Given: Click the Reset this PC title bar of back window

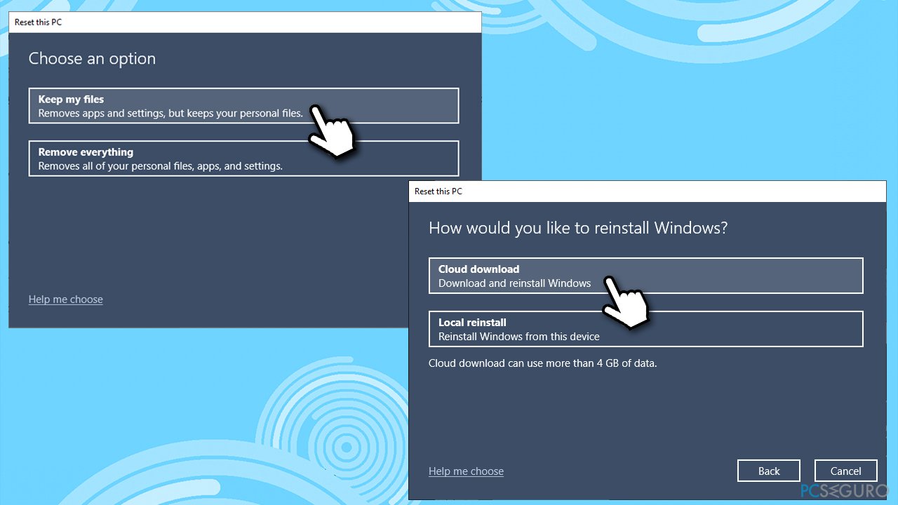Looking at the screenshot, I should coord(245,22).
